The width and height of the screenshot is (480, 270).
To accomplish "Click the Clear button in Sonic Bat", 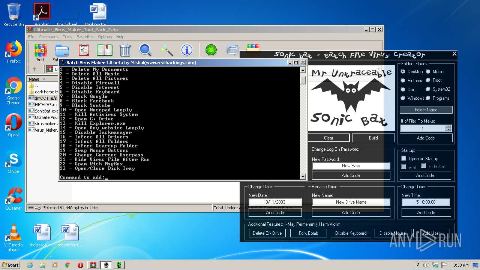I will [x=328, y=138].
